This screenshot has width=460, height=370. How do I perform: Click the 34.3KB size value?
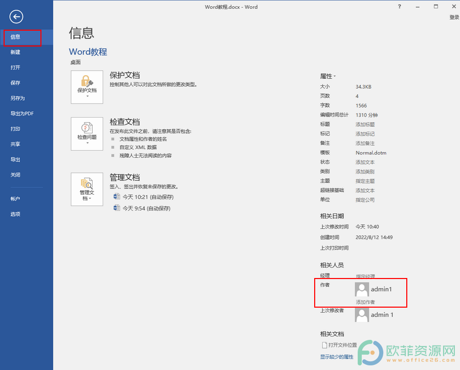363,87
